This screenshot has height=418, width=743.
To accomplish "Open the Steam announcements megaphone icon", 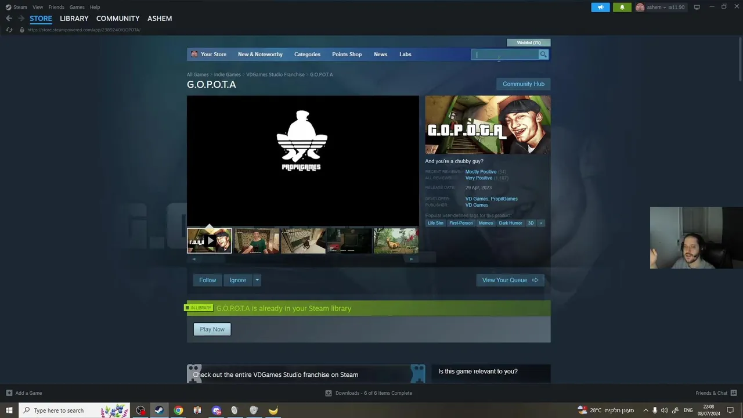I will pyautogui.click(x=600, y=7).
